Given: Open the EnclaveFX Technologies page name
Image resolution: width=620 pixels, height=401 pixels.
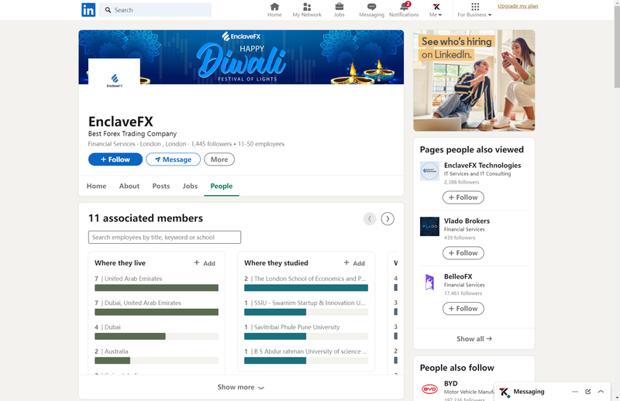Looking at the screenshot, I should [482, 165].
